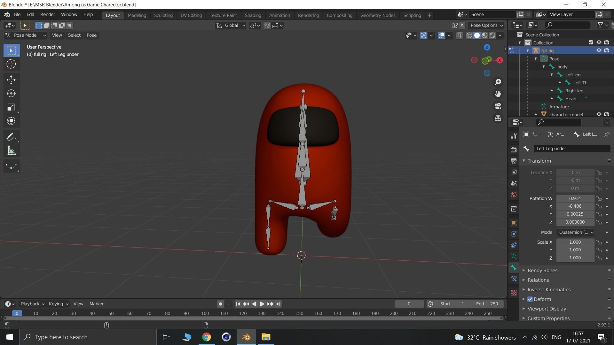Open the Pose menu in viewport header
The width and height of the screenshot is (614, 345).
91,35
